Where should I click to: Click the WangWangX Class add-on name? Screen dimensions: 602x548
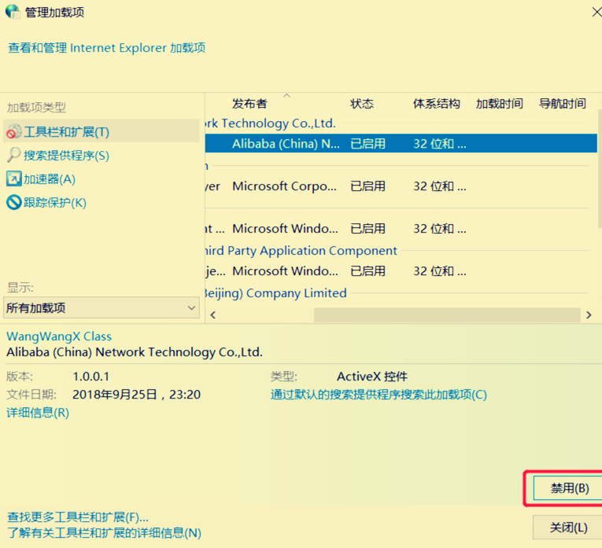point(59,337)
